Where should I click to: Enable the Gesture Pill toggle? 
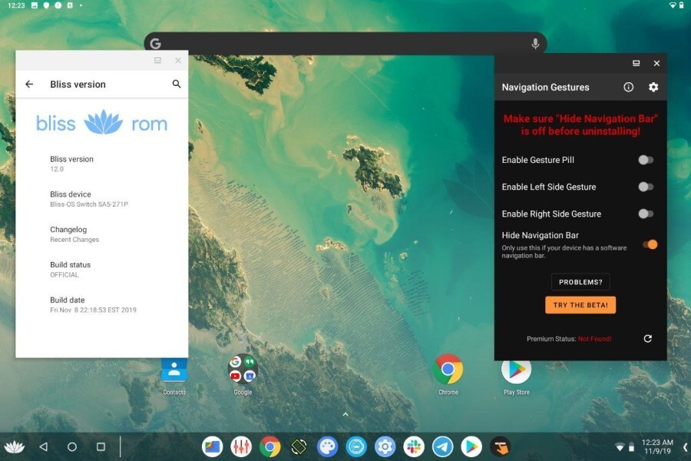click(x=646, y=160)
